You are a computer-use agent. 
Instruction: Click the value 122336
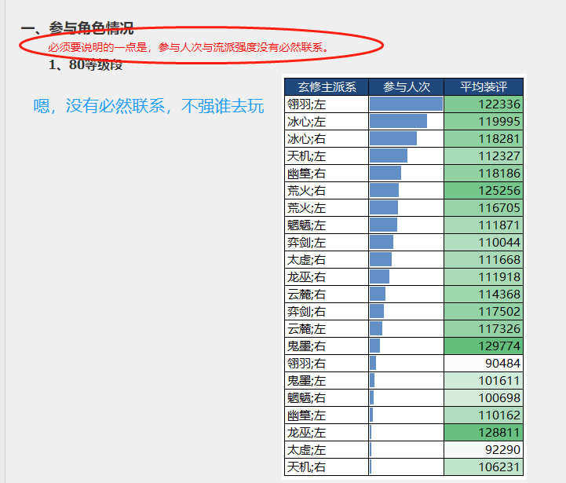tap(499, 104)
